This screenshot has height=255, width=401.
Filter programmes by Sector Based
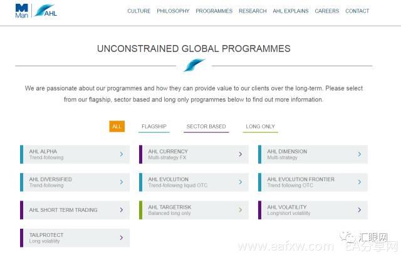point(206,126)
